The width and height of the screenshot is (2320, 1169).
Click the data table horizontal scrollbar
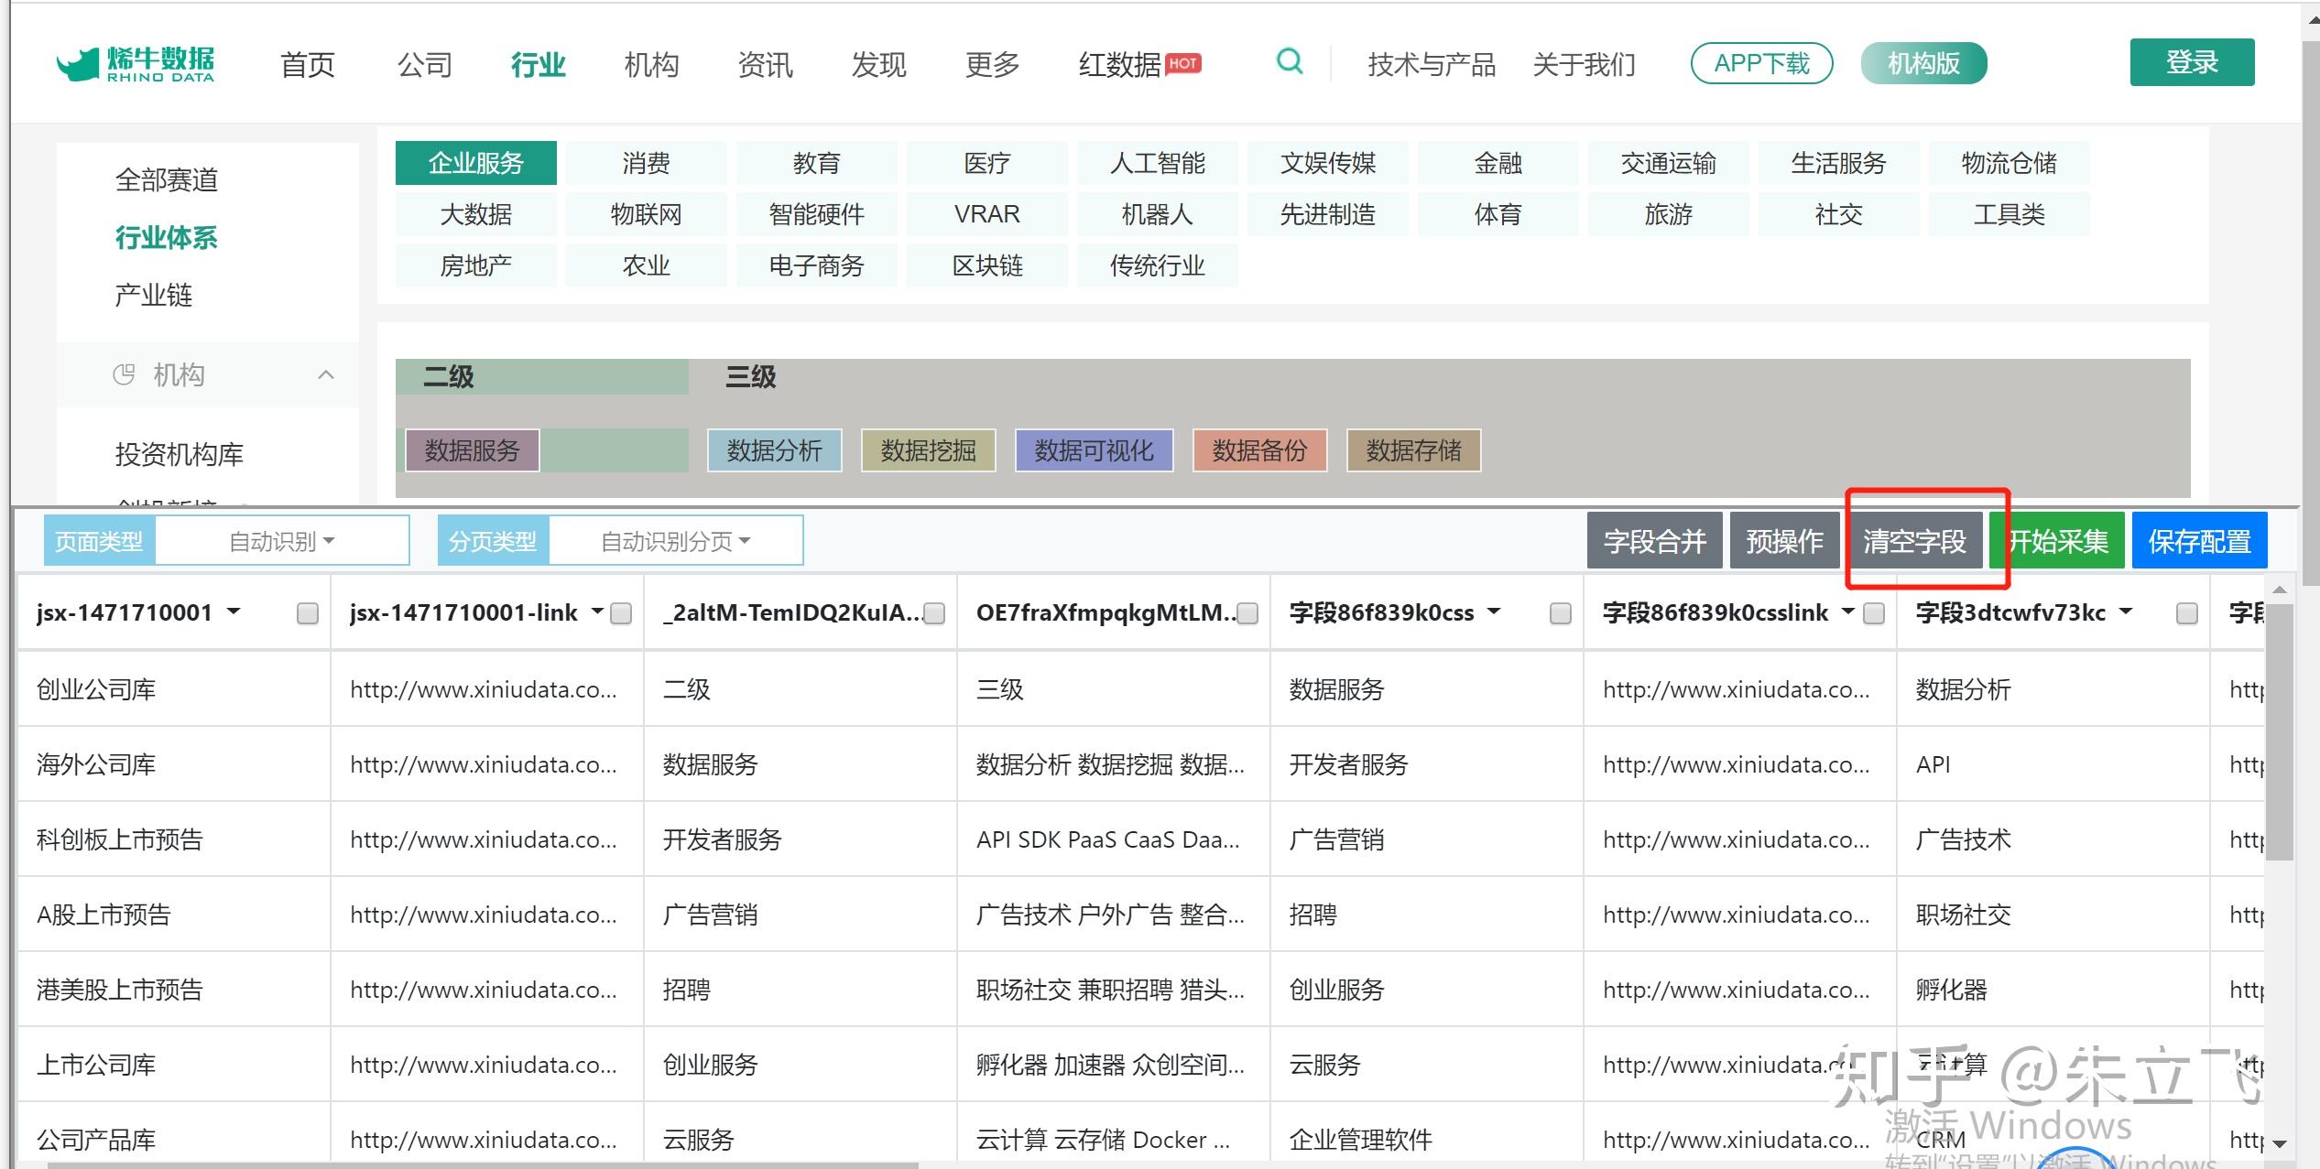[x=483, y=1165]
